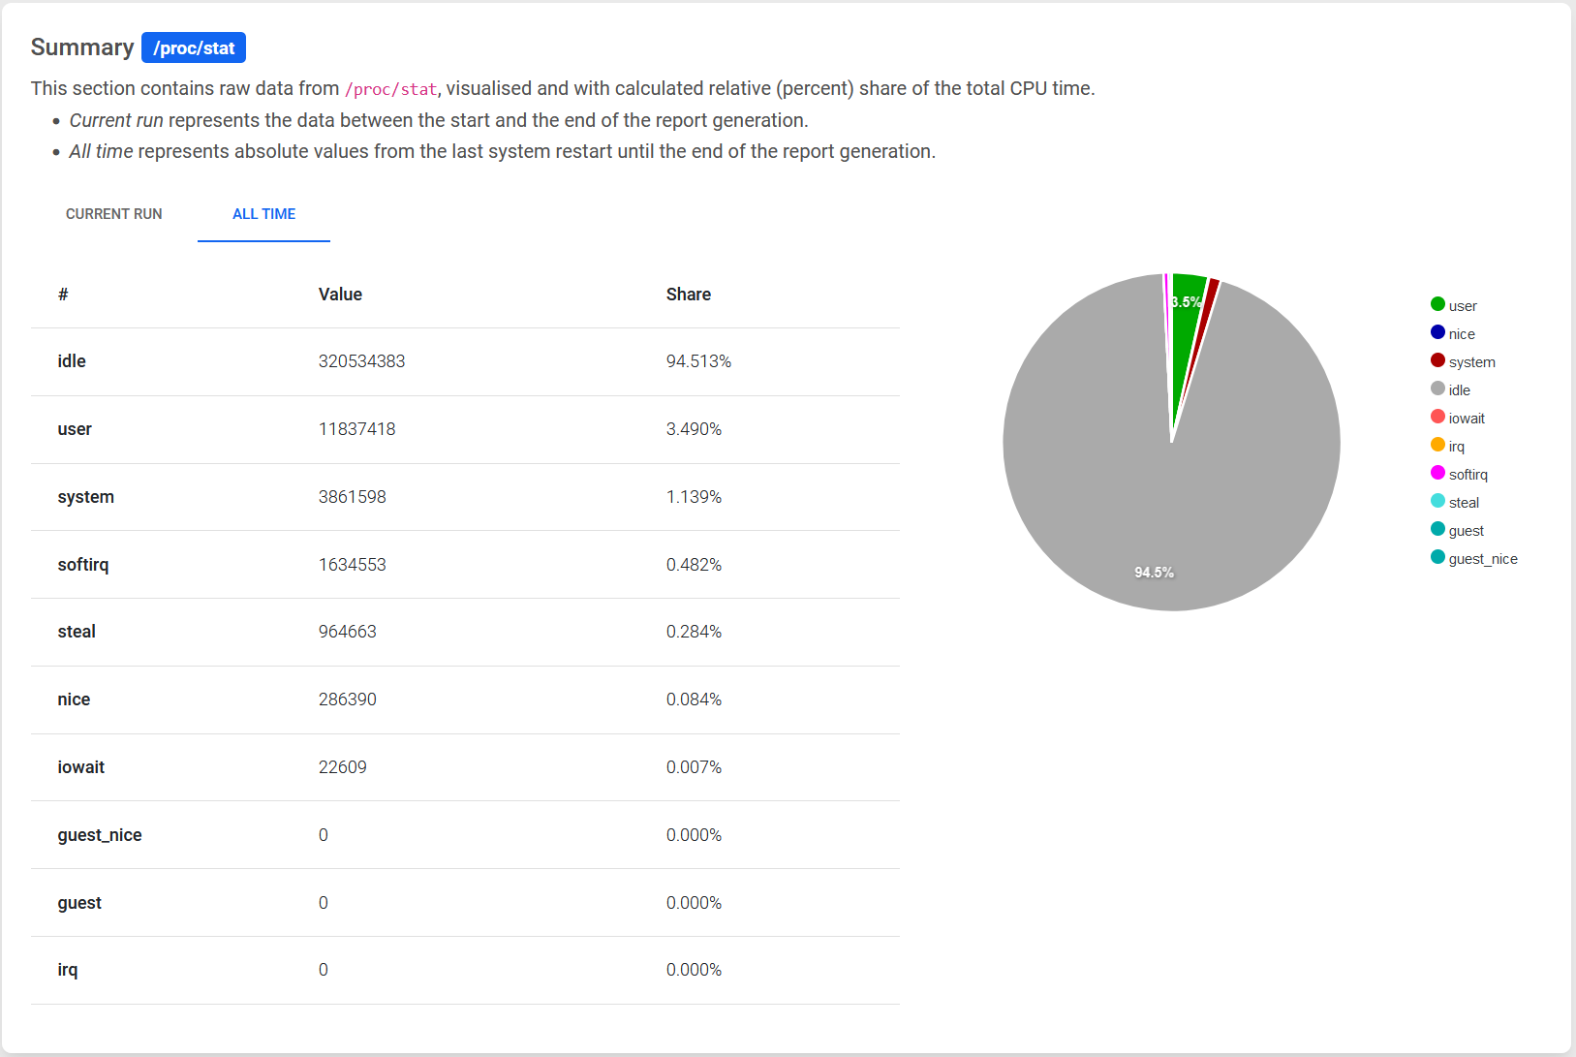Click the /proc/stat badge next to Summary
The height and width of the screenshot is (1057, 1576).
(x=194, y=47)
